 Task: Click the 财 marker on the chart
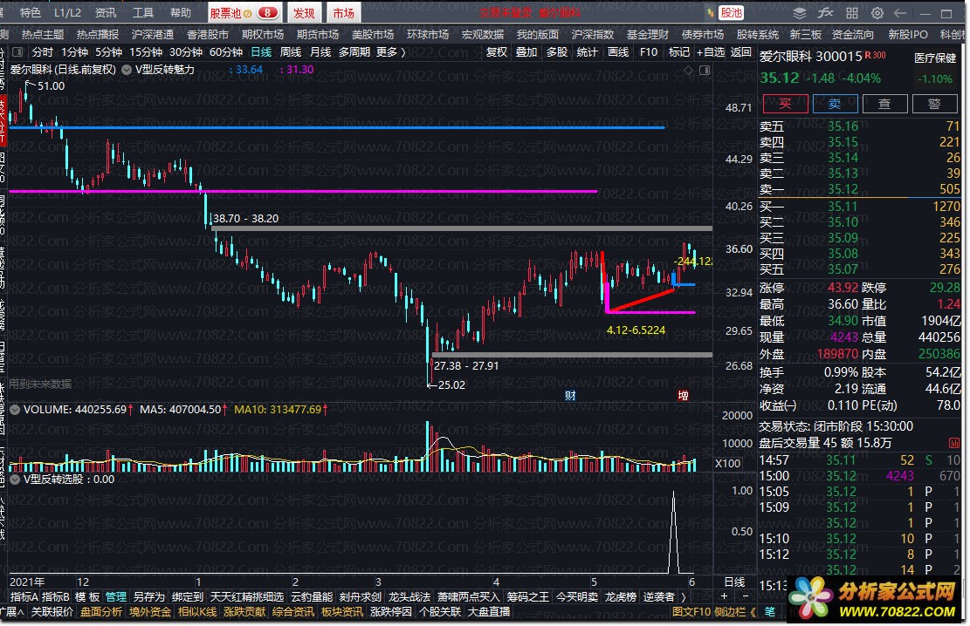[x=570, y=396]
